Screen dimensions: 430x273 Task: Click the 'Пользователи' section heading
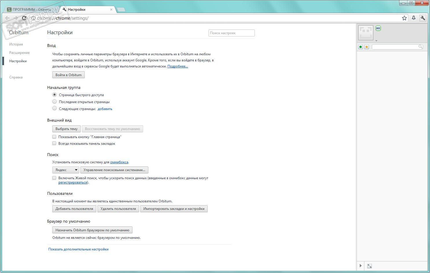(x=60, y=193)
